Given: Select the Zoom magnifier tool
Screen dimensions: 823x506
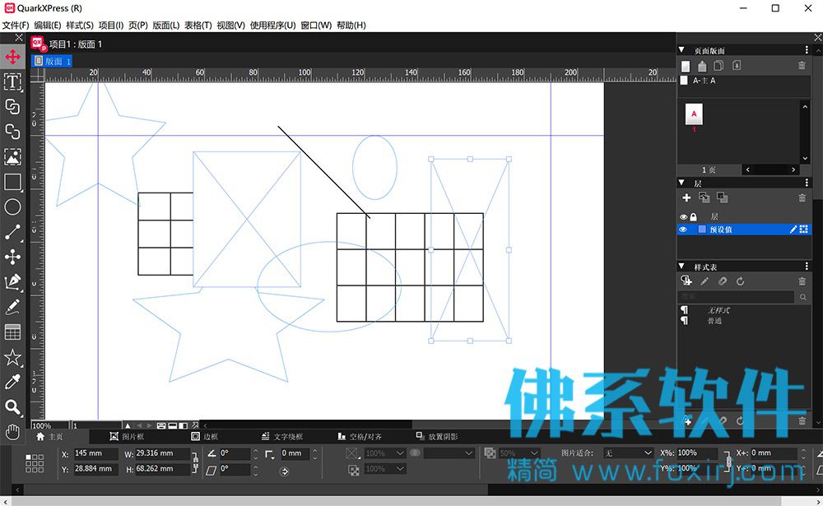Looking at the screenshot, I should coord(12,407).
